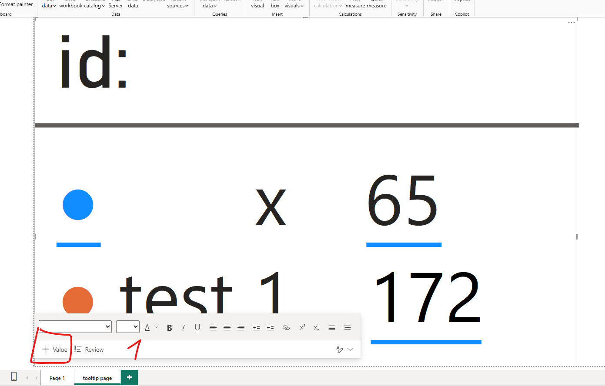This screenshot has width=605, height=386.
Task: Decrease the text indent
Action: pos(257,328)
